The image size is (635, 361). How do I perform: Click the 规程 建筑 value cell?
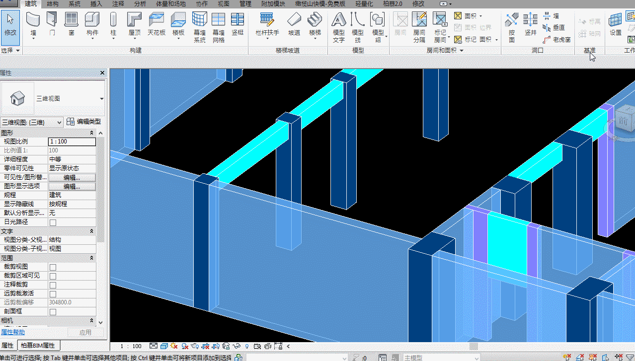tap(72, 195)
